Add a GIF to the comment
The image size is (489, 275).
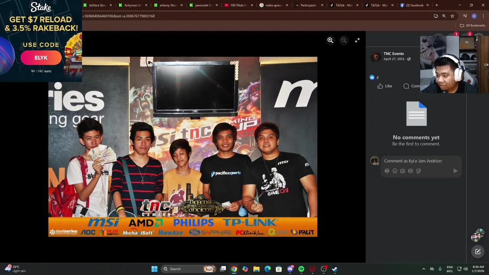(x=411, y=171)
